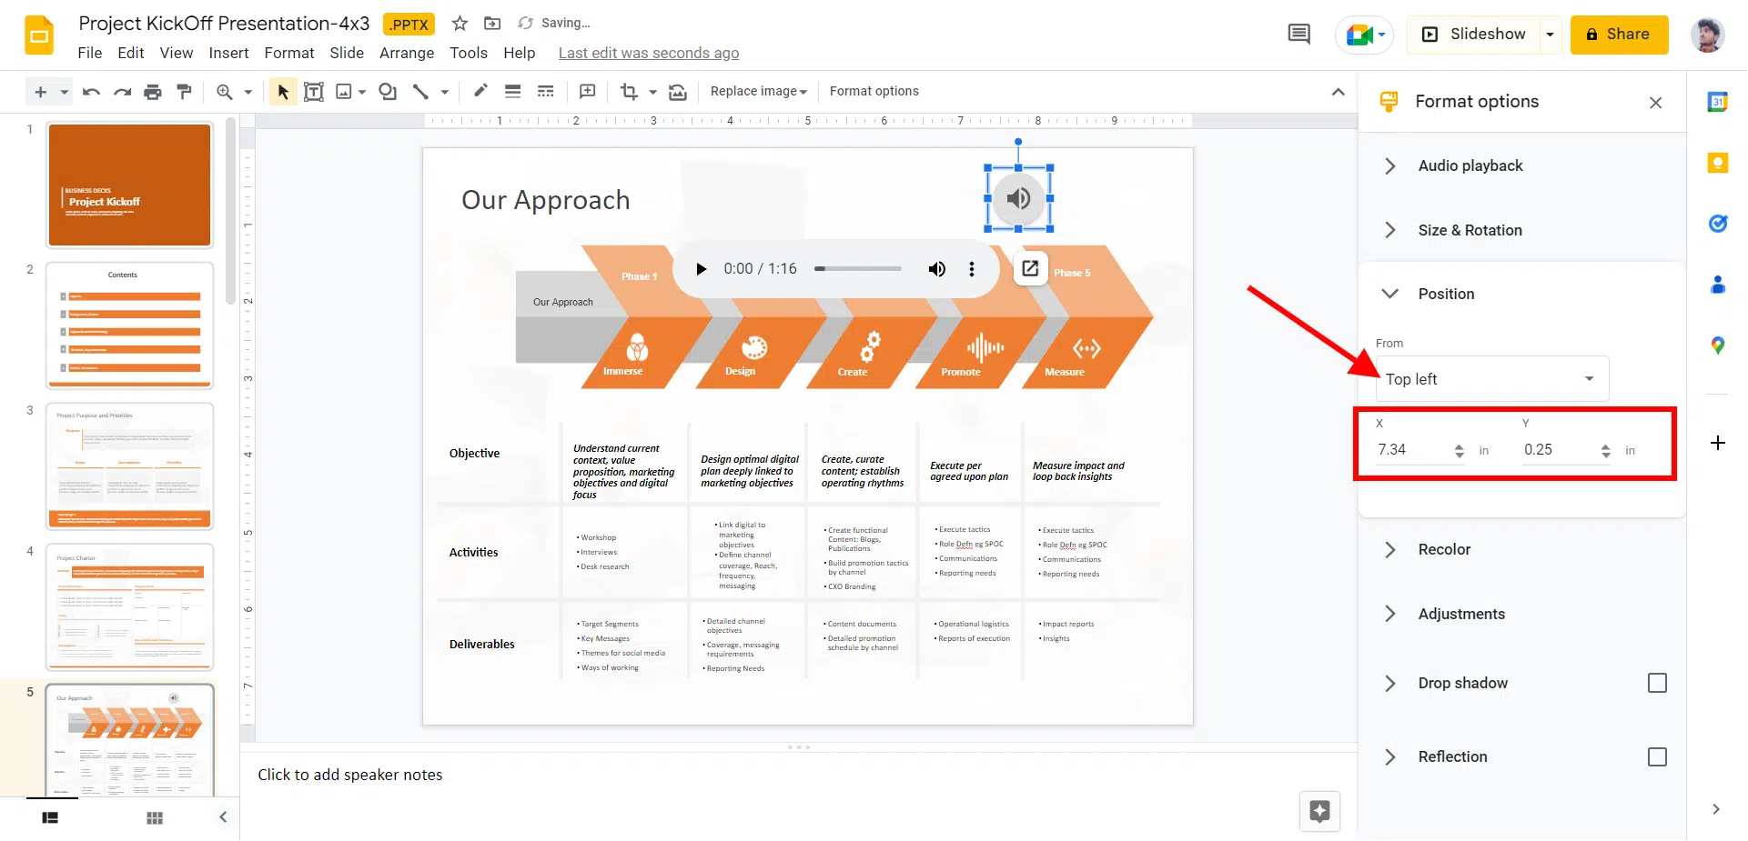1748x841 pixels.
Task: Expand the Audio playback section
Action: coord(1470,165)
